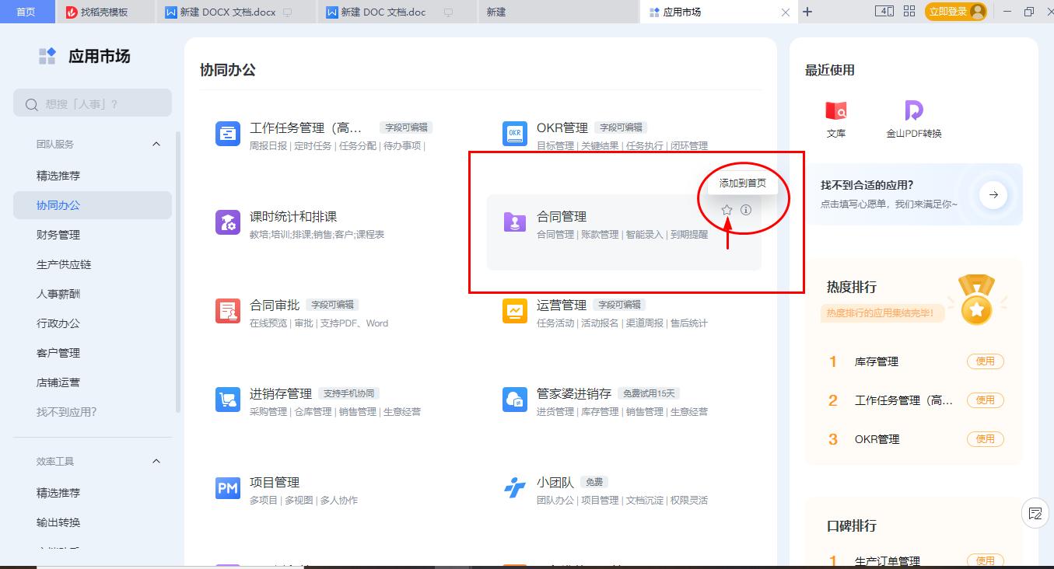Collapse the 团队服务 section
The image size is (1054, 569).
156,143
